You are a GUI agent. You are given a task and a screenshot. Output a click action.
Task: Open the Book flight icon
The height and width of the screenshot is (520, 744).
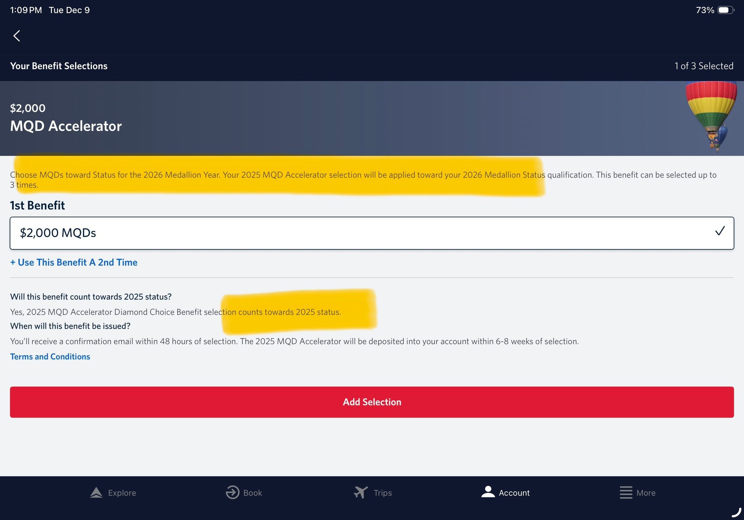pos(231,492)
